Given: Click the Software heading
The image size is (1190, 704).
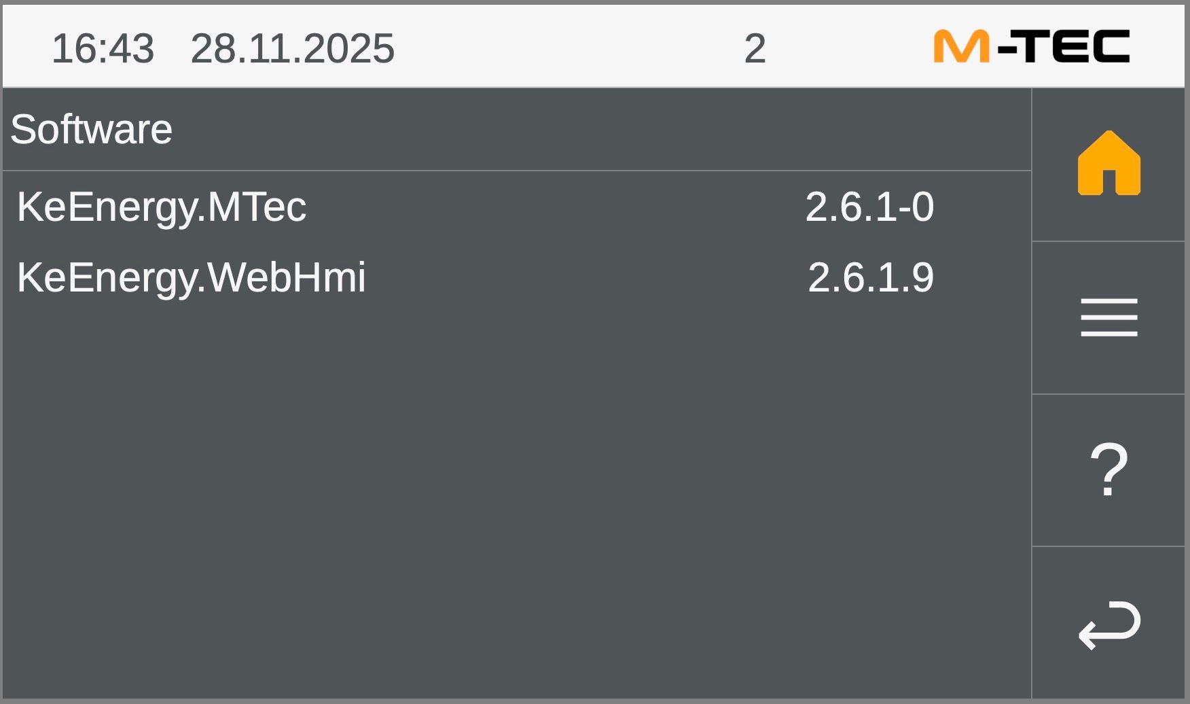Looking at the screenshot, I should click(x=91, y=129).
